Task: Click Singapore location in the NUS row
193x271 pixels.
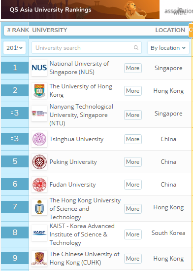Action: point(168,68)
